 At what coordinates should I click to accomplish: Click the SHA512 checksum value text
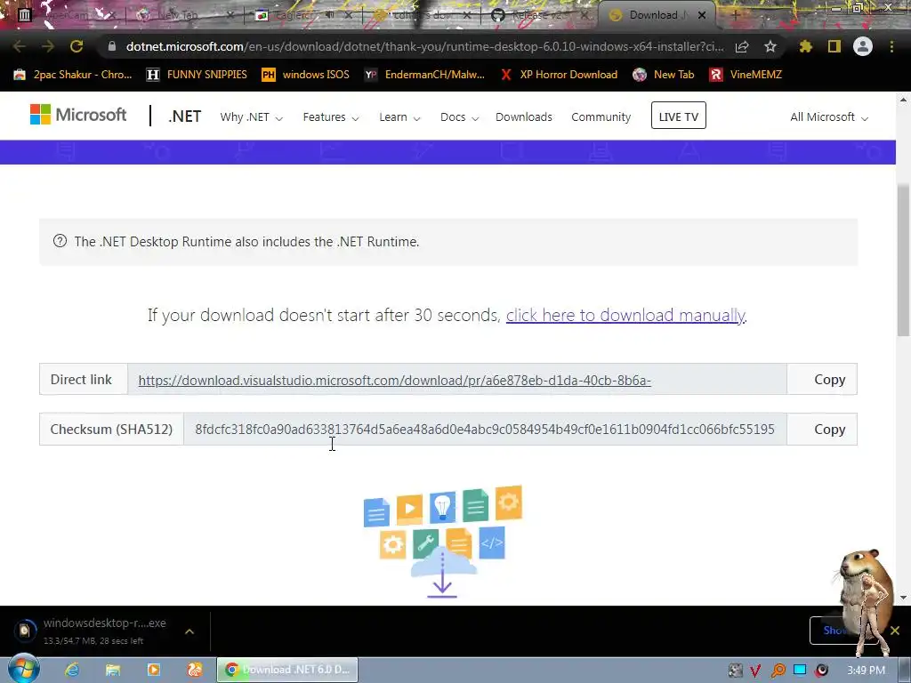pos(485,430)
